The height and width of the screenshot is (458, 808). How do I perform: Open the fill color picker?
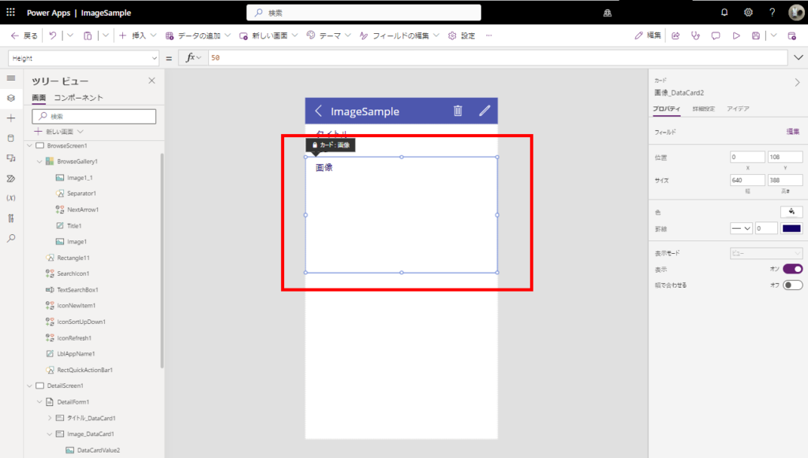pyautogui.click(x=791, y=211)
